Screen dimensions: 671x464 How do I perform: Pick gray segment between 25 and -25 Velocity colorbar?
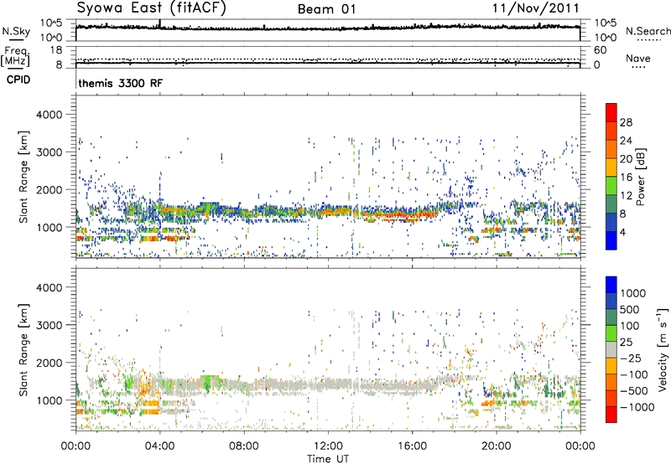tap(611, 350)
